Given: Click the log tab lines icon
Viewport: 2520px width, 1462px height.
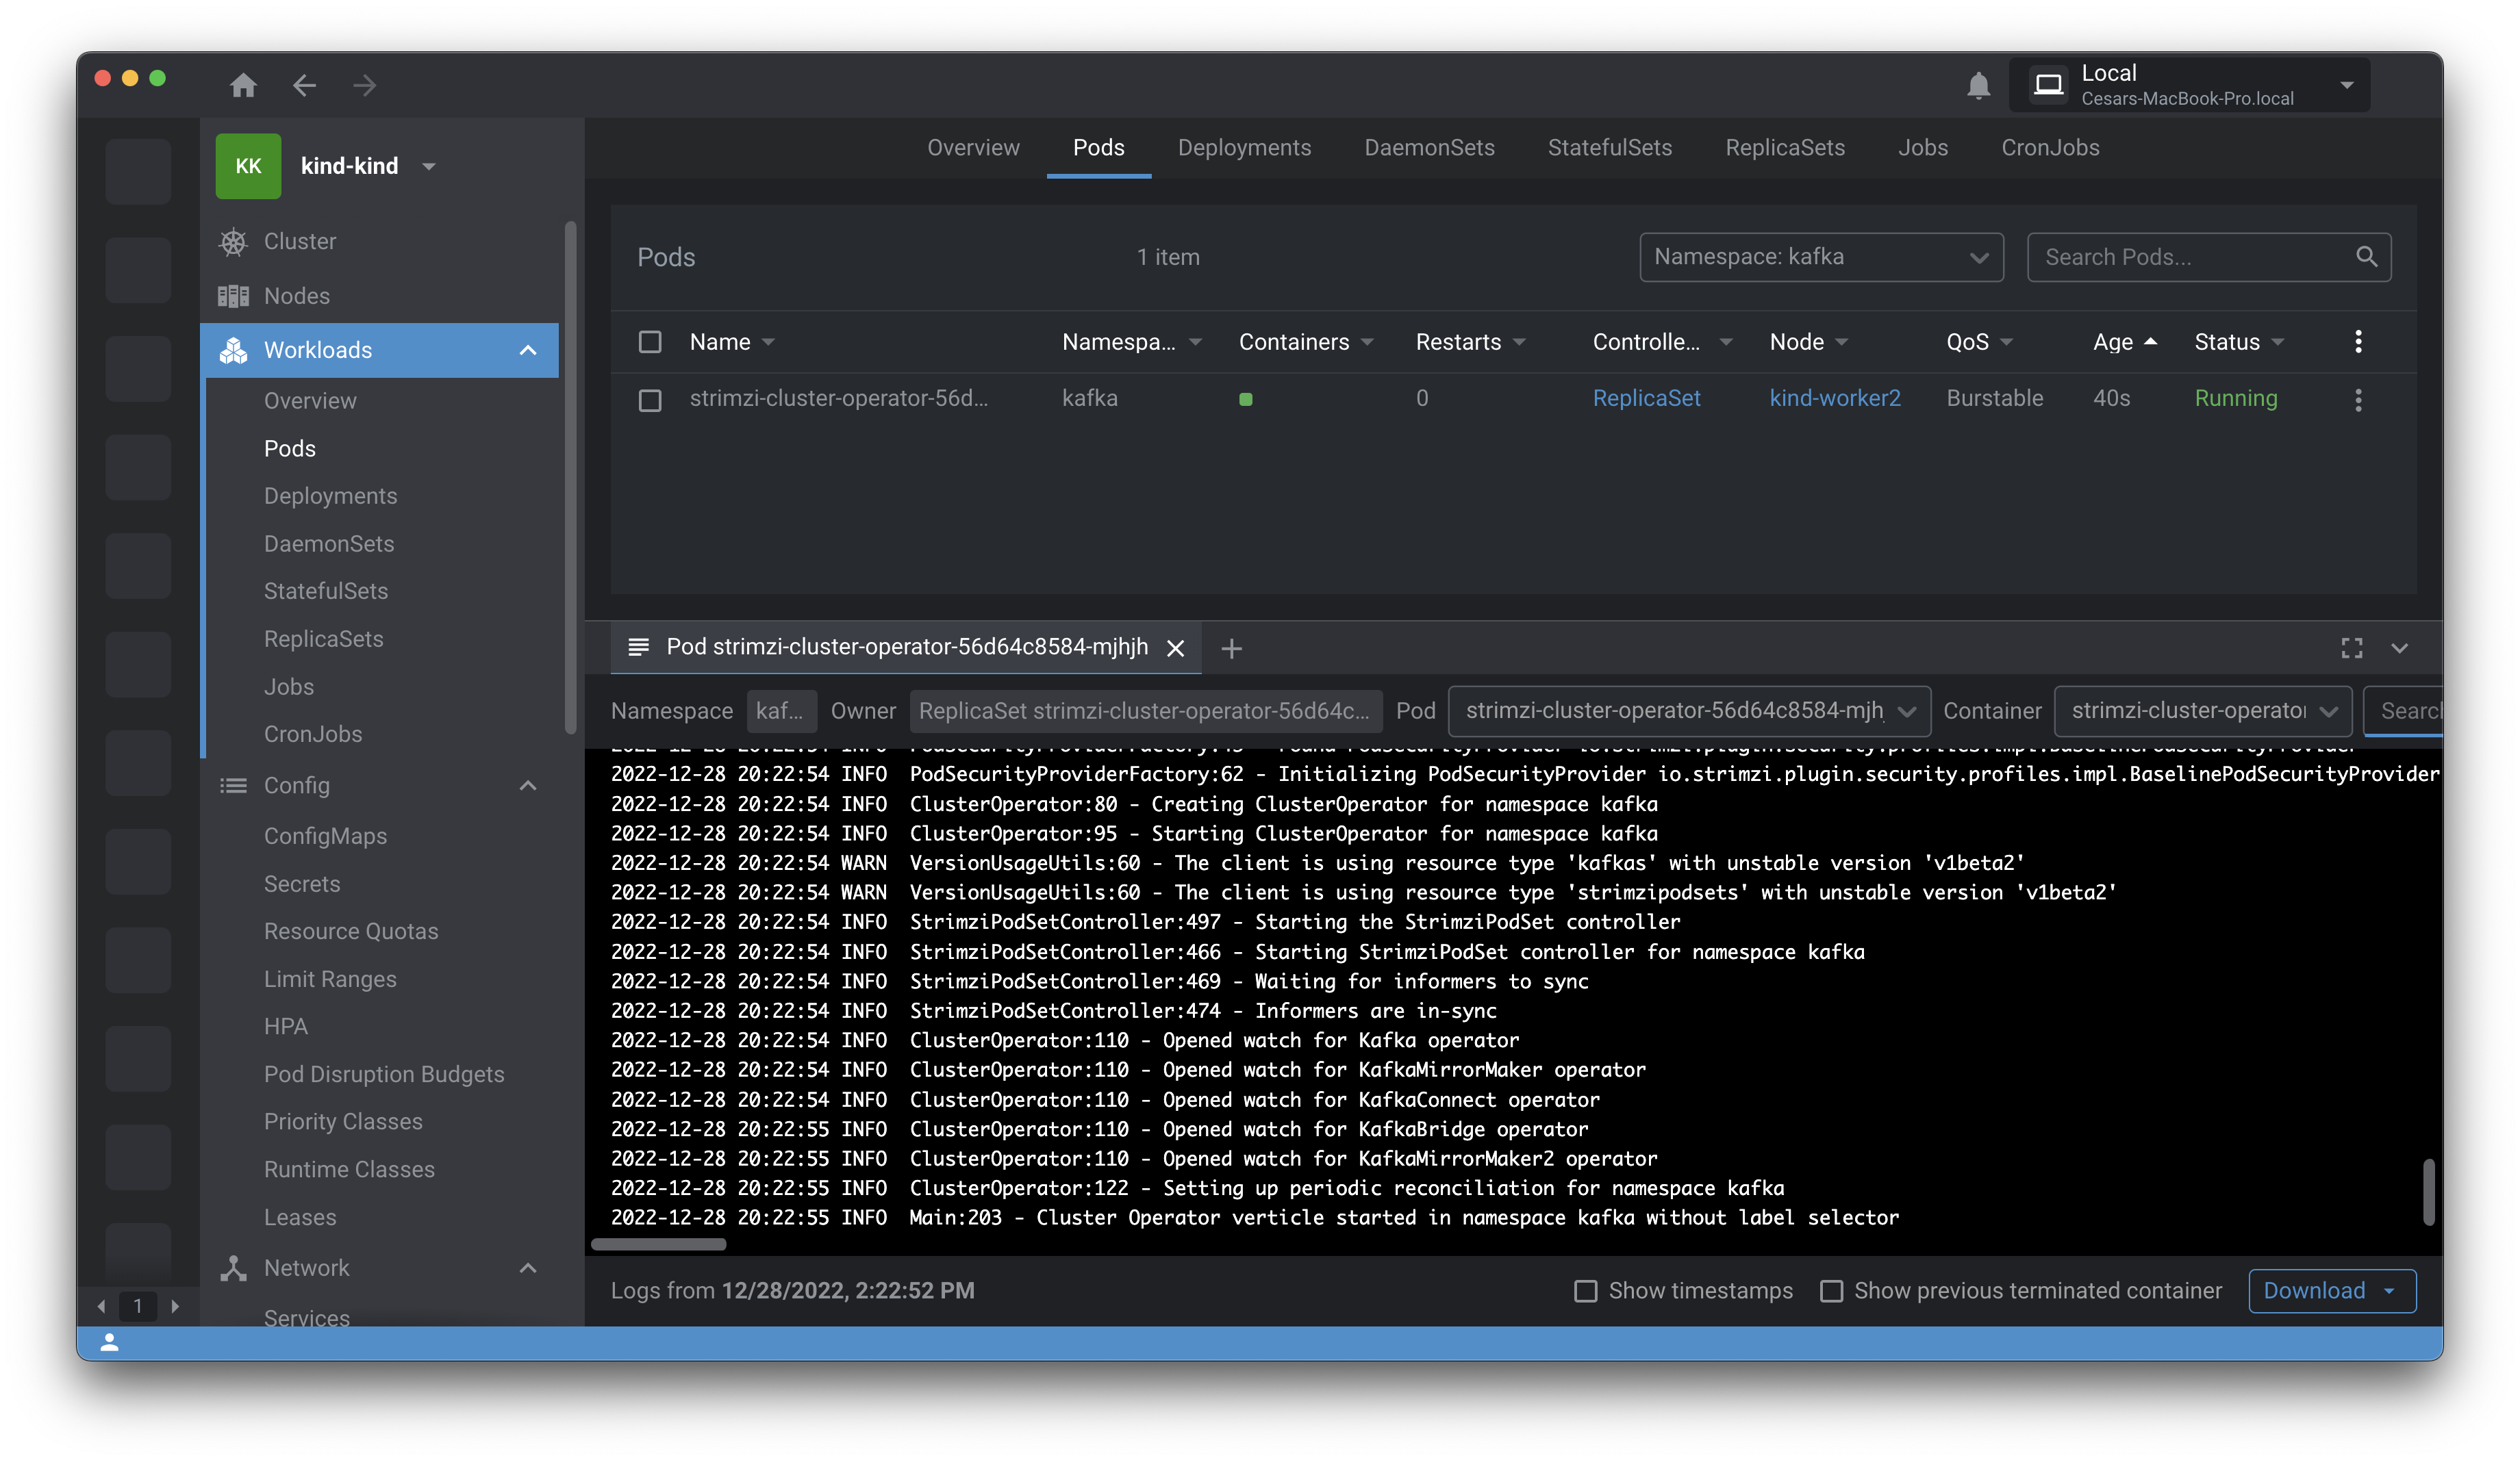Looking at the screenshot, I should pyautogui.click(x=638, y=647).
